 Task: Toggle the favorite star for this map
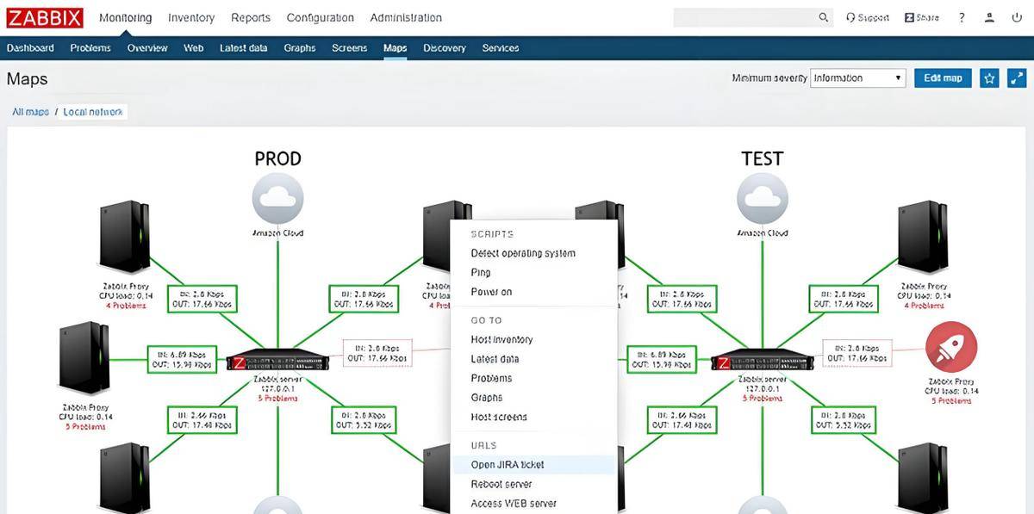(988, 77)
